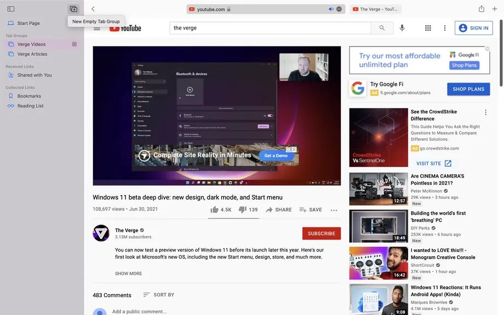The width and height of the screenshot is (504, 315).
Task: Open the YouTube apps grid icon
Action: [x=428, y=28]
